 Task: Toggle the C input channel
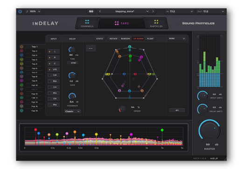point(54,64)
